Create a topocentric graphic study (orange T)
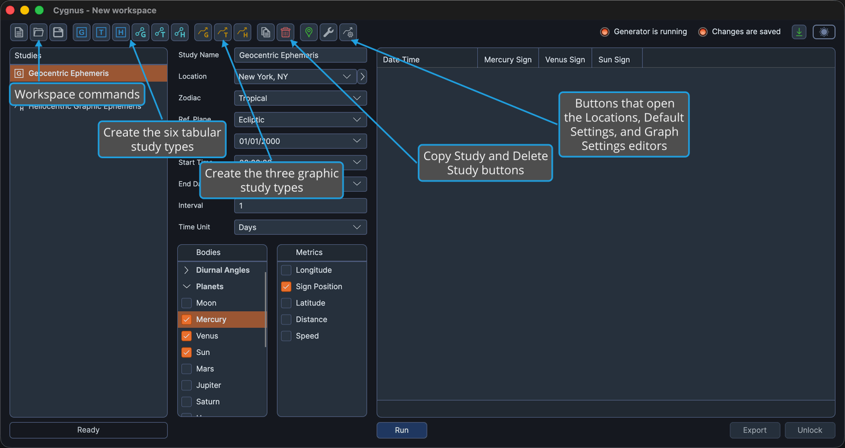This screenshot has height=448, width=845. tap(222, 32)
